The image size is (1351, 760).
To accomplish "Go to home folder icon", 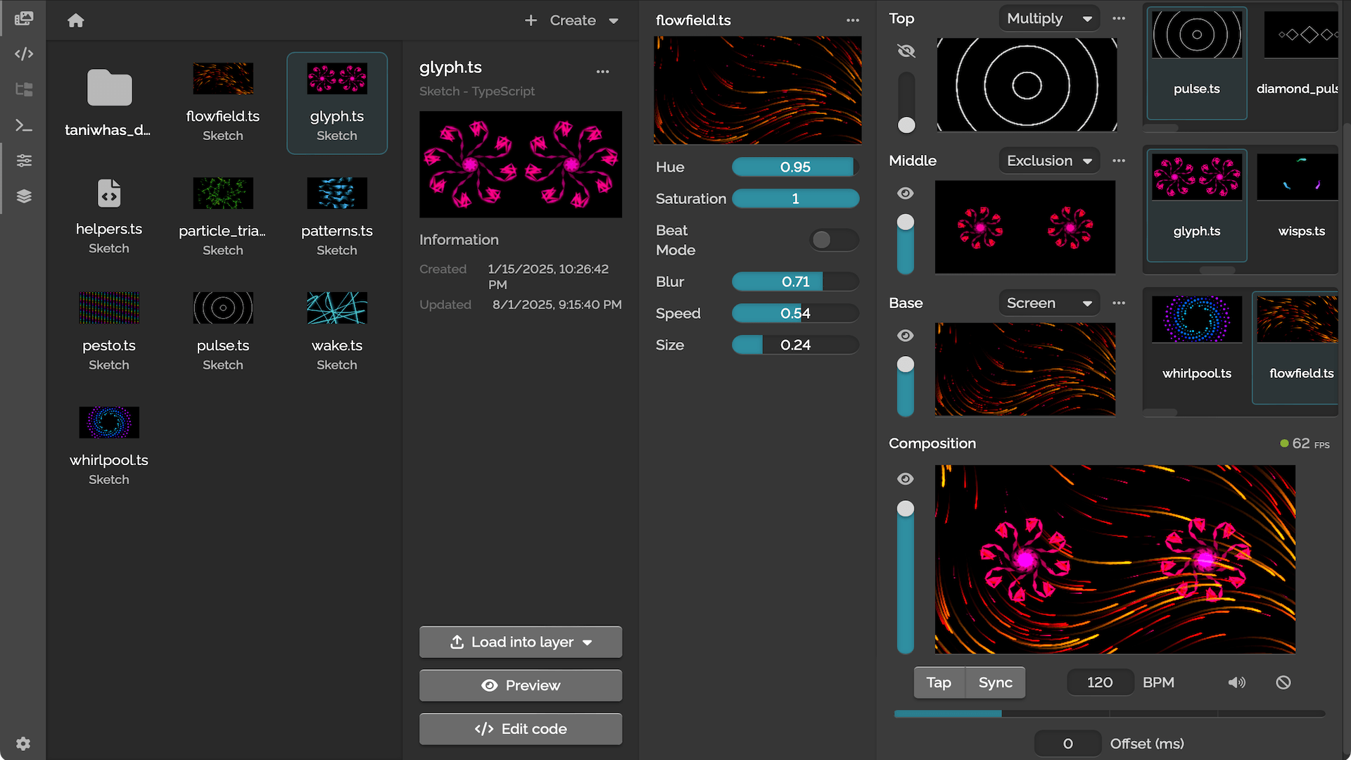I will [x=76, y=20].
